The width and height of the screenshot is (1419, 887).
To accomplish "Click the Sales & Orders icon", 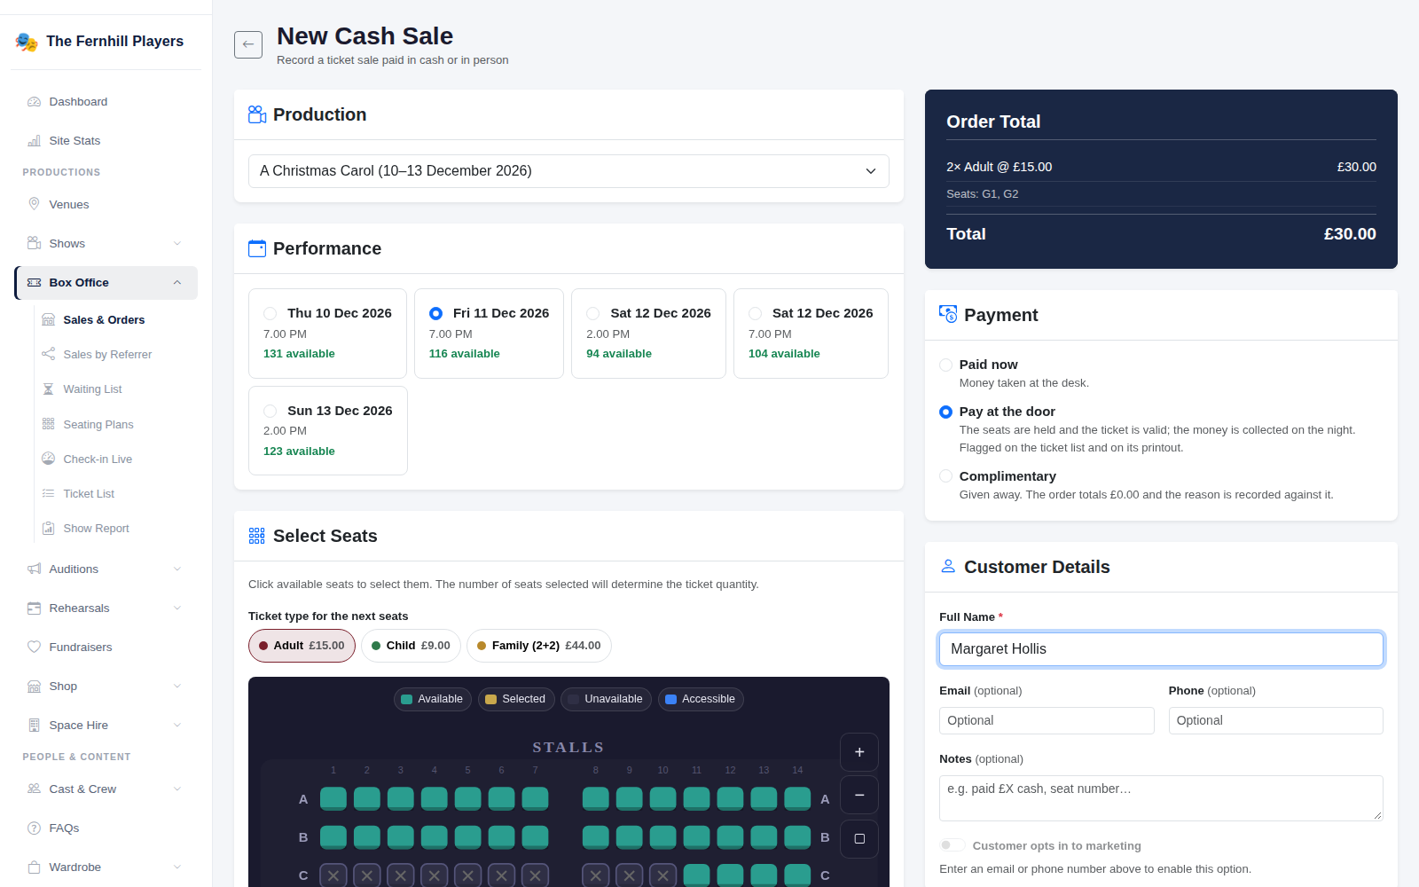I will click(49, 319).
